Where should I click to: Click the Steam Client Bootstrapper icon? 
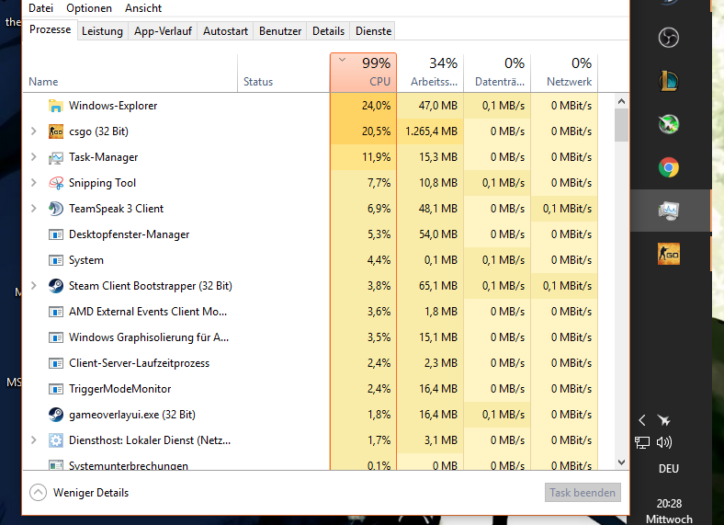click(x=56, y=286)
